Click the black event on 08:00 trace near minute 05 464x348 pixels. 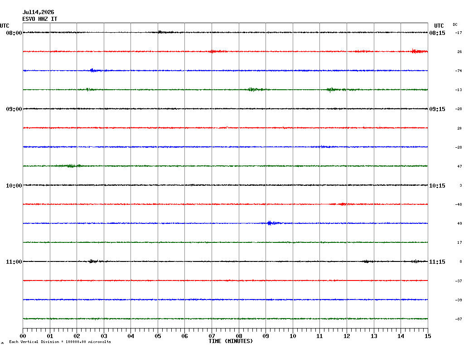[164, 32]
